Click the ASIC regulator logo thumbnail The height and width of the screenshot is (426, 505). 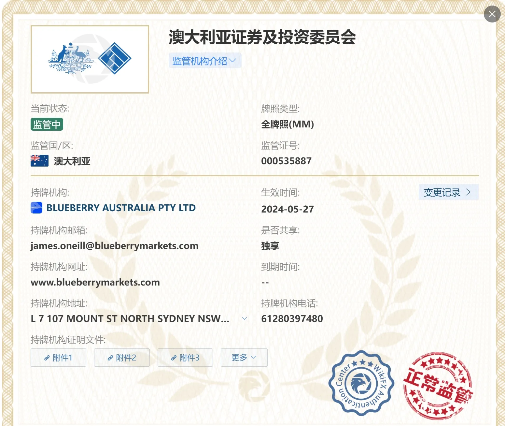[90, 59]
